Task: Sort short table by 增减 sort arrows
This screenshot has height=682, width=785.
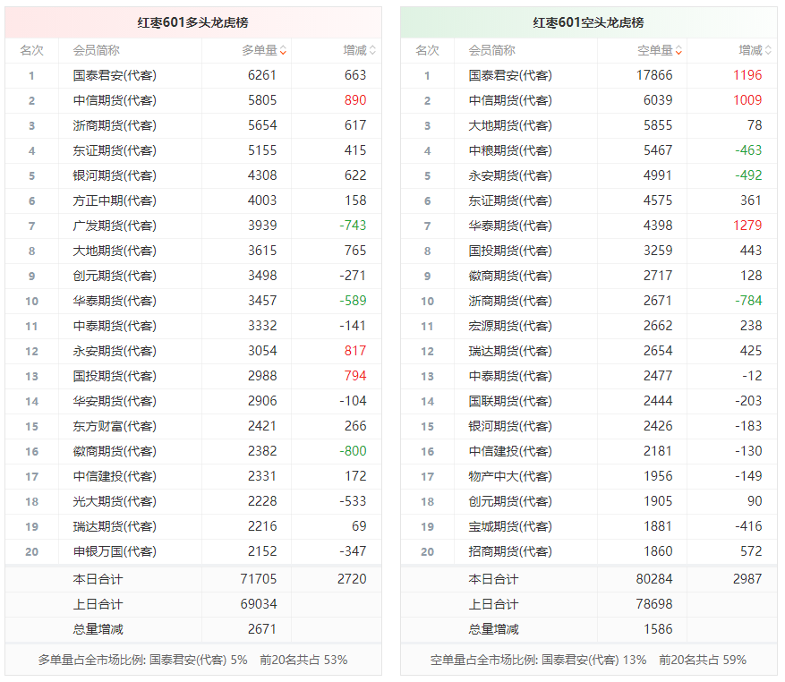Action: 768,51
